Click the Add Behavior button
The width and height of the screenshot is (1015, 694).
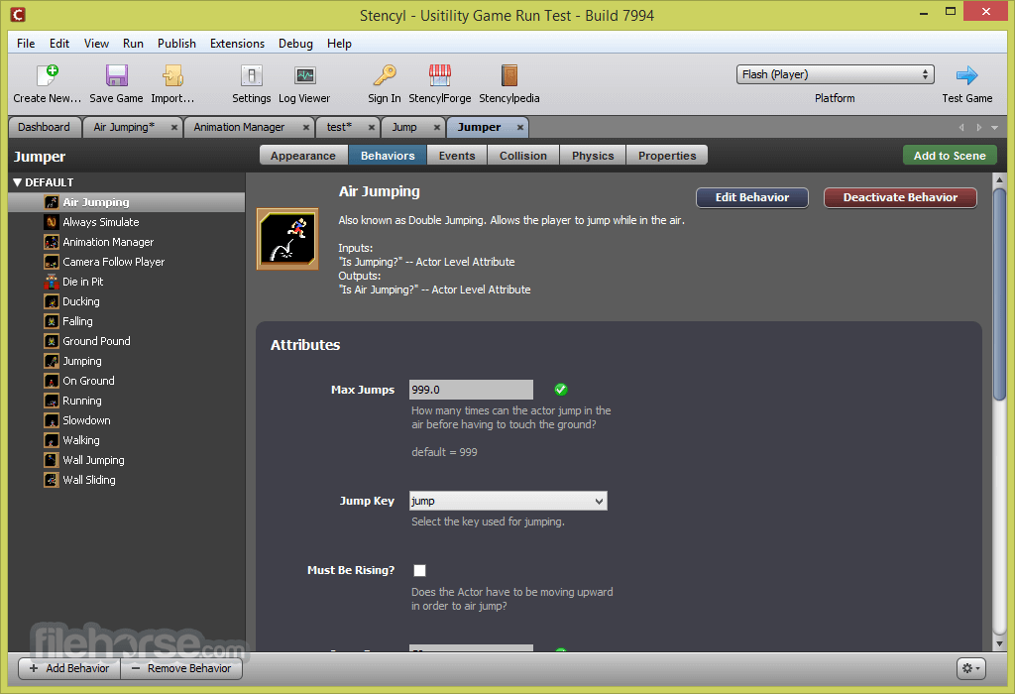click(69, 668)
